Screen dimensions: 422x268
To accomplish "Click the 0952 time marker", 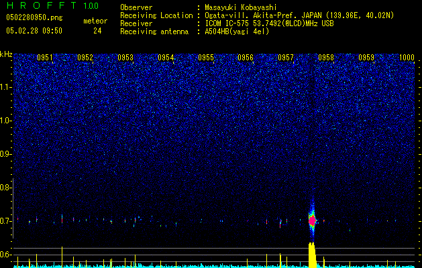I will (x=85, y=58).
